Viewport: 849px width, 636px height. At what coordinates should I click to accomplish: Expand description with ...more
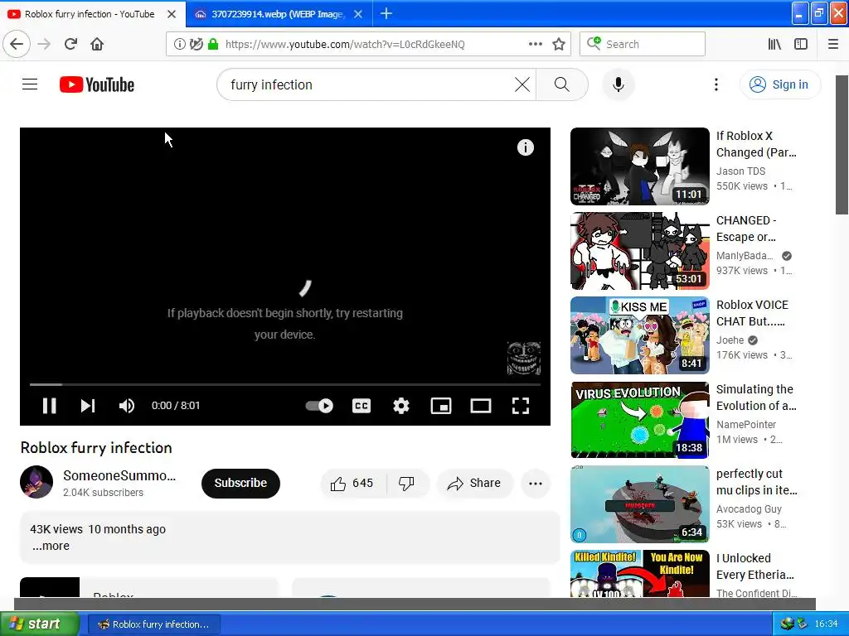(x=51, y=546)
